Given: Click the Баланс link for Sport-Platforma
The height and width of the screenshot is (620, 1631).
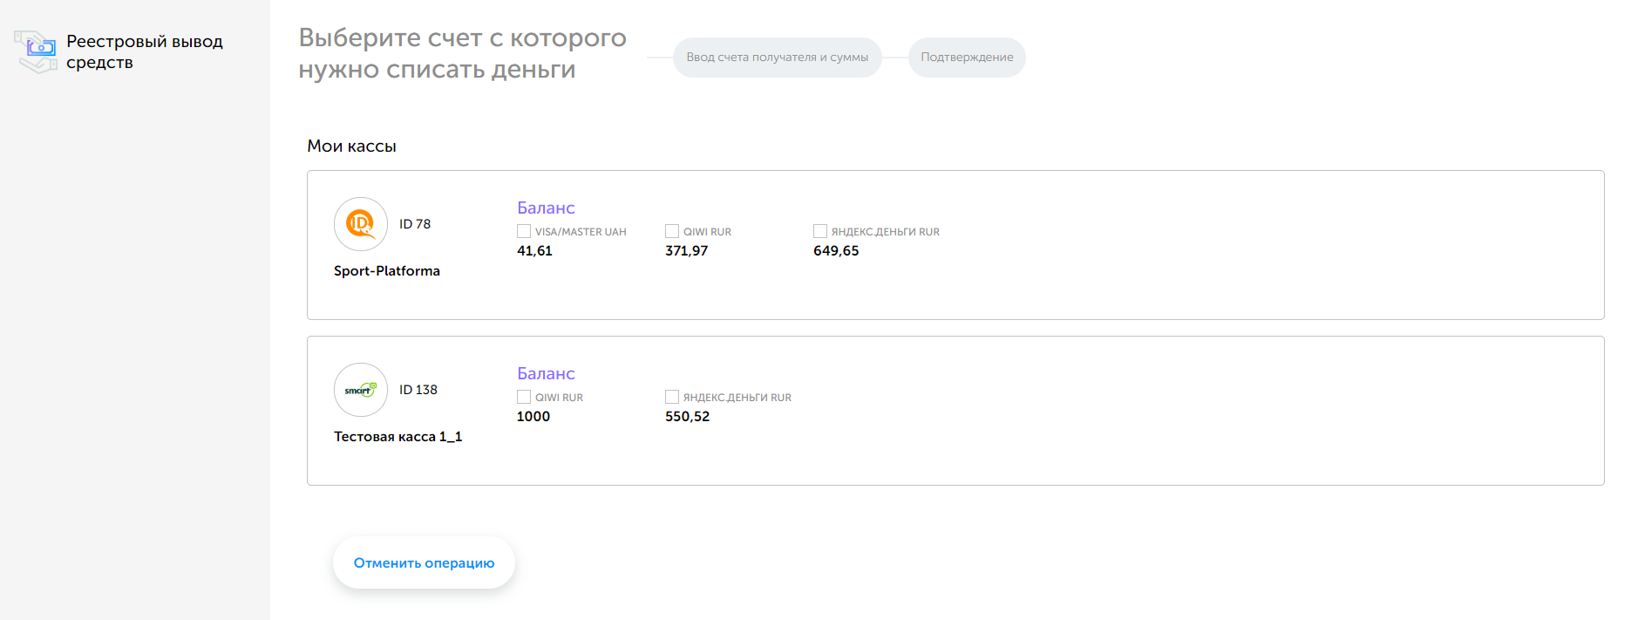Looking at the screenshot, I should coord(546,208).
